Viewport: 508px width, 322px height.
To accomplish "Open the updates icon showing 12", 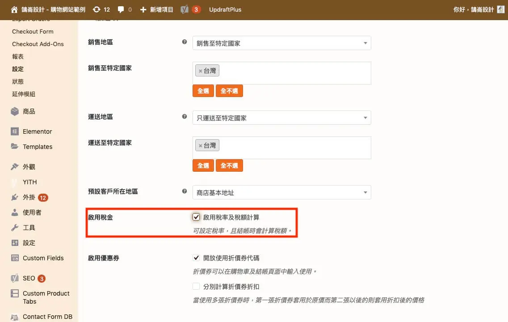I will (97, 10).
